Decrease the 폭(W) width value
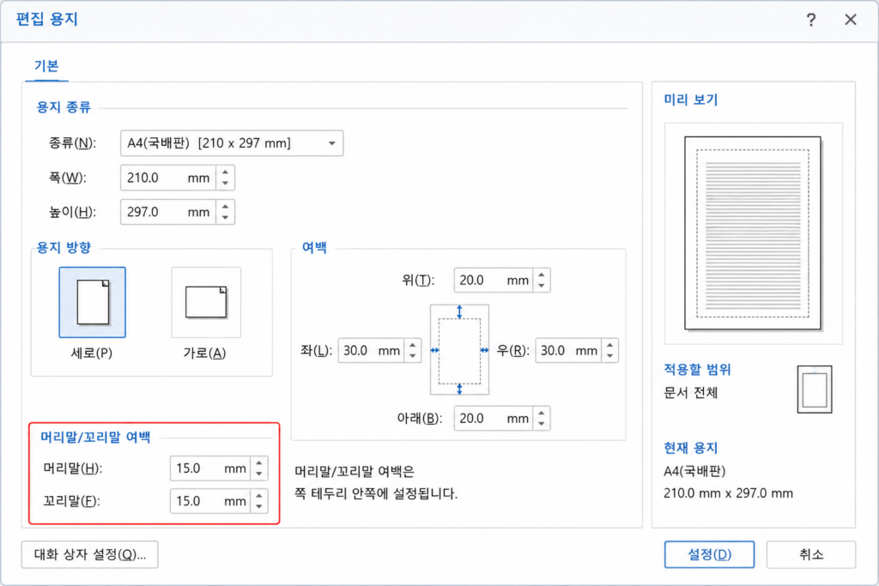This screenshot has height=586, width=879. [x=226, y=184]
